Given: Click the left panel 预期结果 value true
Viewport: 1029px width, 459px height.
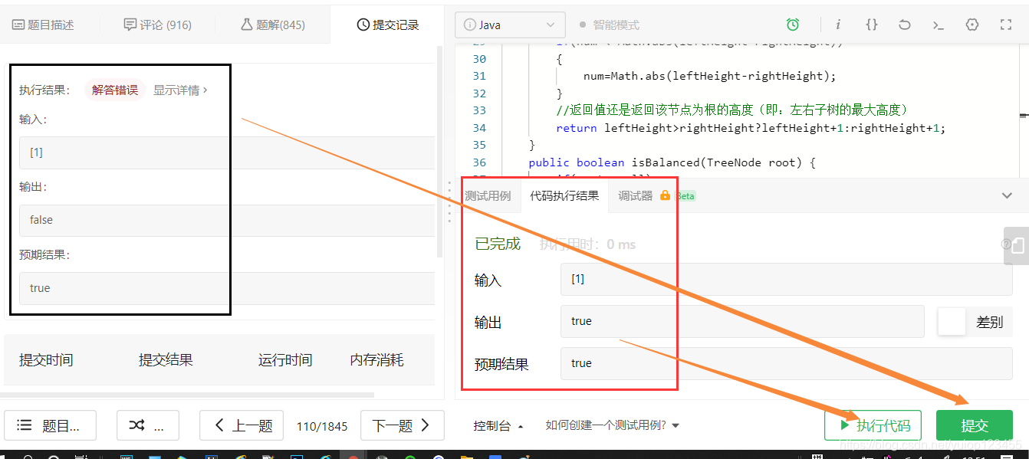Looking at the screenshot, I should (x=227, y=288).
